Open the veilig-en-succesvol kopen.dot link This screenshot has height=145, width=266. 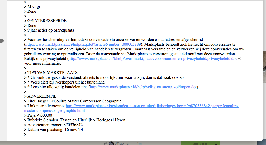pyautogui.click(x=143, y=87)
